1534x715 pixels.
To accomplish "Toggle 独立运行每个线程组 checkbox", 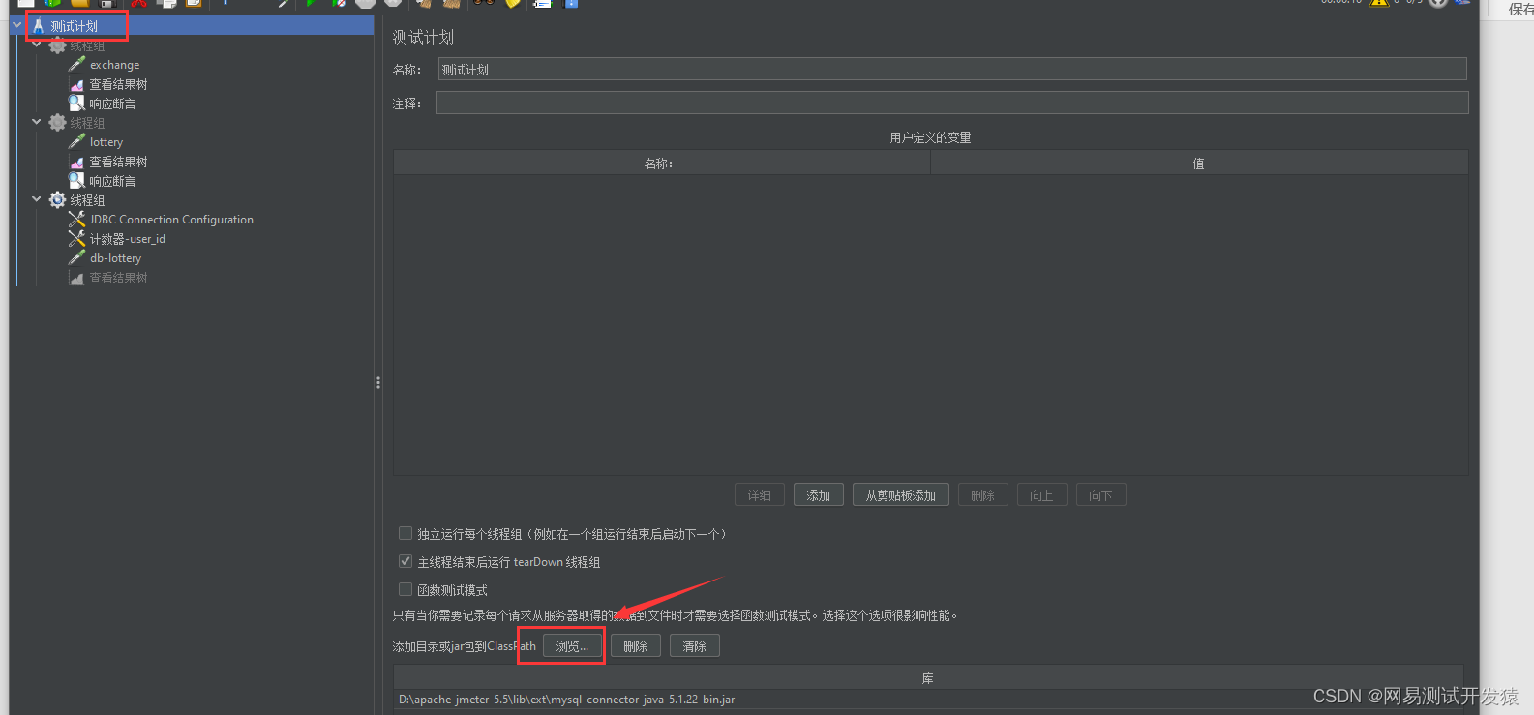I will click(x=406, y=533).
